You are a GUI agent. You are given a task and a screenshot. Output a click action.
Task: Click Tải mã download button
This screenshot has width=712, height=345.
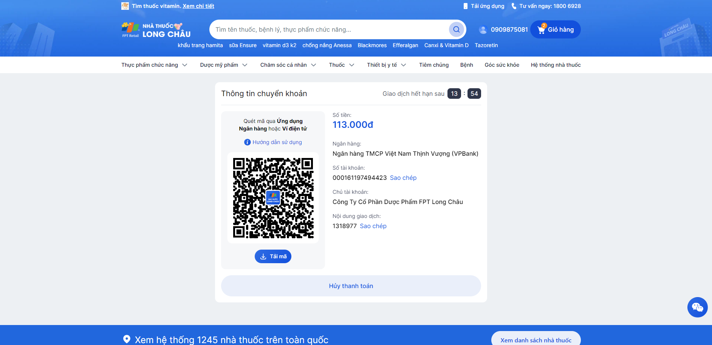[273, 256]
